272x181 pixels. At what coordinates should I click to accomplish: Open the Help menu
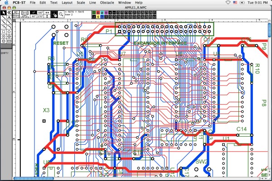pyautogui.click(x=139, y=3)
